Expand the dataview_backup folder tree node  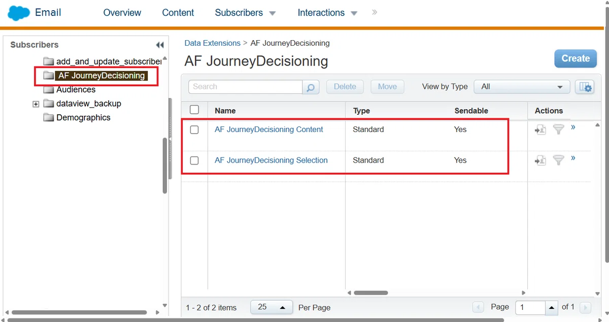pos(36,104)
